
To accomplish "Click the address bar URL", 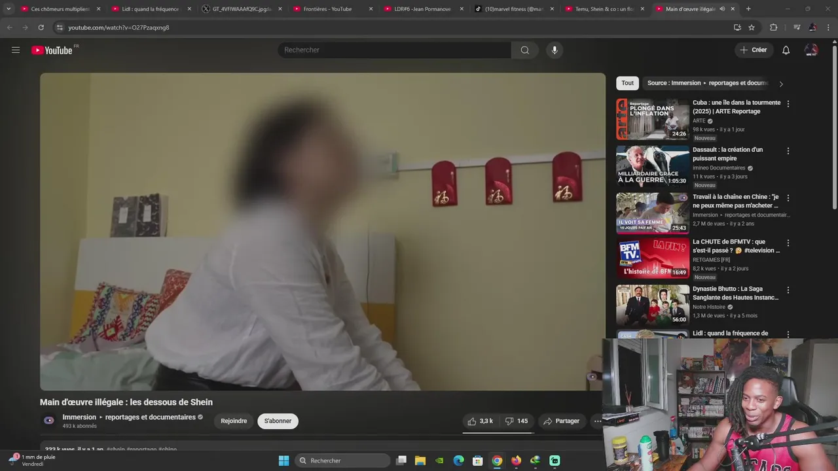I will (118, 27).
